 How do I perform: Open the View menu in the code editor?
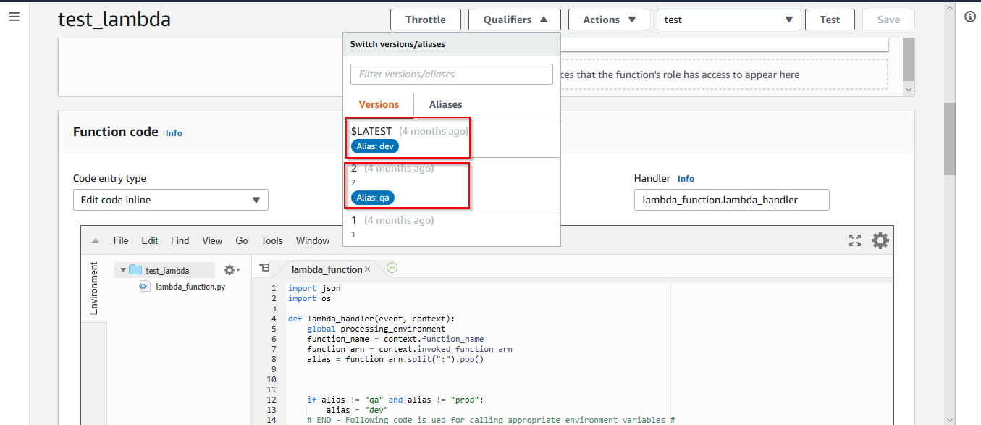point(211,240)
